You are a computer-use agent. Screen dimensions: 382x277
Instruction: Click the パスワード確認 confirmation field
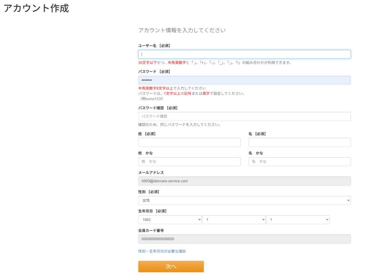tap(244, 116)
